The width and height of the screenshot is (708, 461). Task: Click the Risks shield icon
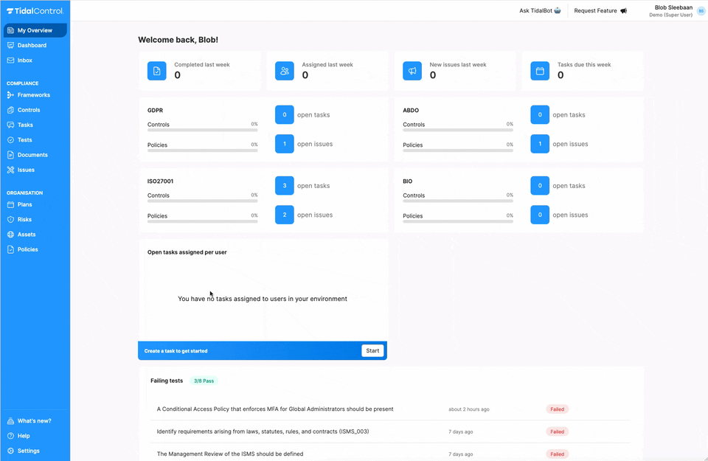[10, 219]
